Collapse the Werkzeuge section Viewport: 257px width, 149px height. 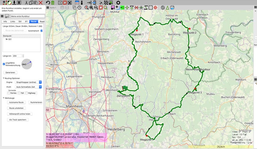pos(4,98)
